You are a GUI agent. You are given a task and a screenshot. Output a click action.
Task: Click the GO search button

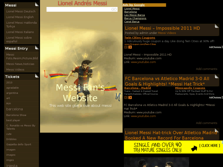click(114, 9)
